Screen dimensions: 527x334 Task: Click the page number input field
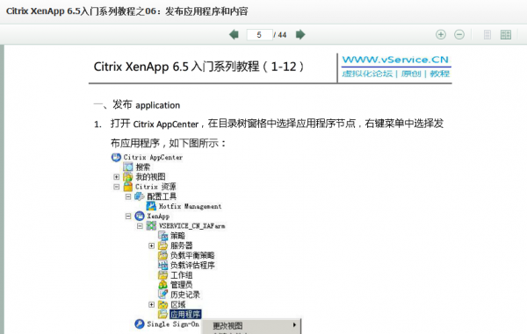click(x=259, y=34)
